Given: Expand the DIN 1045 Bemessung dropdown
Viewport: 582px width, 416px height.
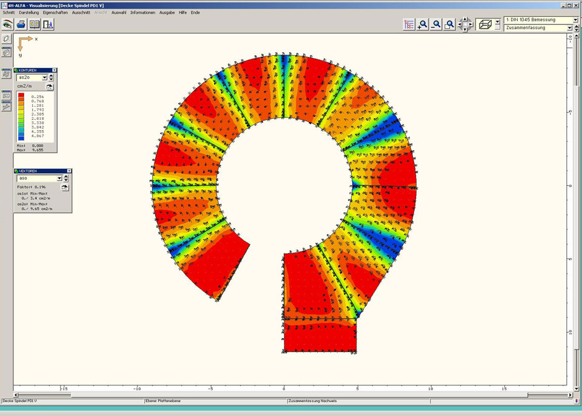Looking at the screenshot, I should coord(569,20).
